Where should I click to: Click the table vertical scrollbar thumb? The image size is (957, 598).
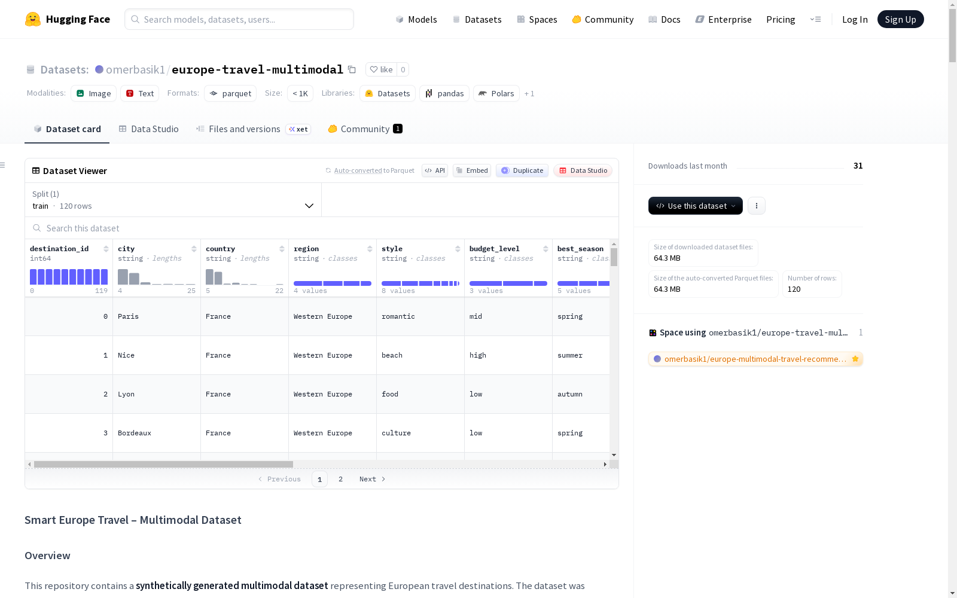[614, 257]
